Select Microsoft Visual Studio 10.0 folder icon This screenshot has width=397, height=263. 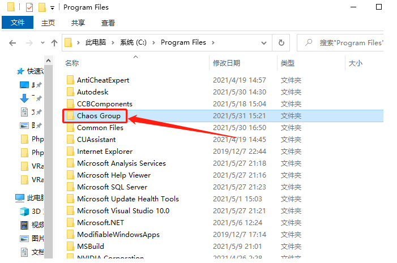tap(70, 210)
